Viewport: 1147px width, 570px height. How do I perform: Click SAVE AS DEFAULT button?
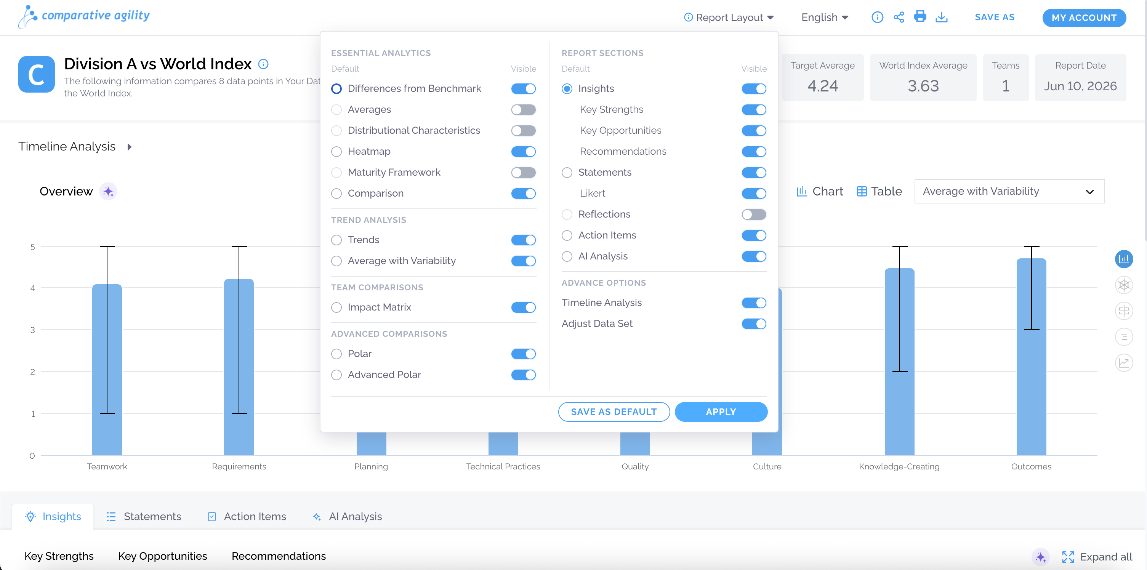point(614,412)
